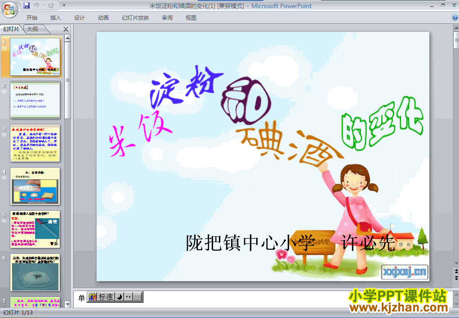Switch to the 设计 ribbon tab

coord(79,18)
